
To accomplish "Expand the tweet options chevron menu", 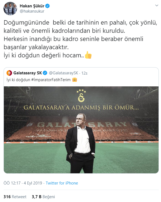I will pyautogui.click(x=157, y=5).
